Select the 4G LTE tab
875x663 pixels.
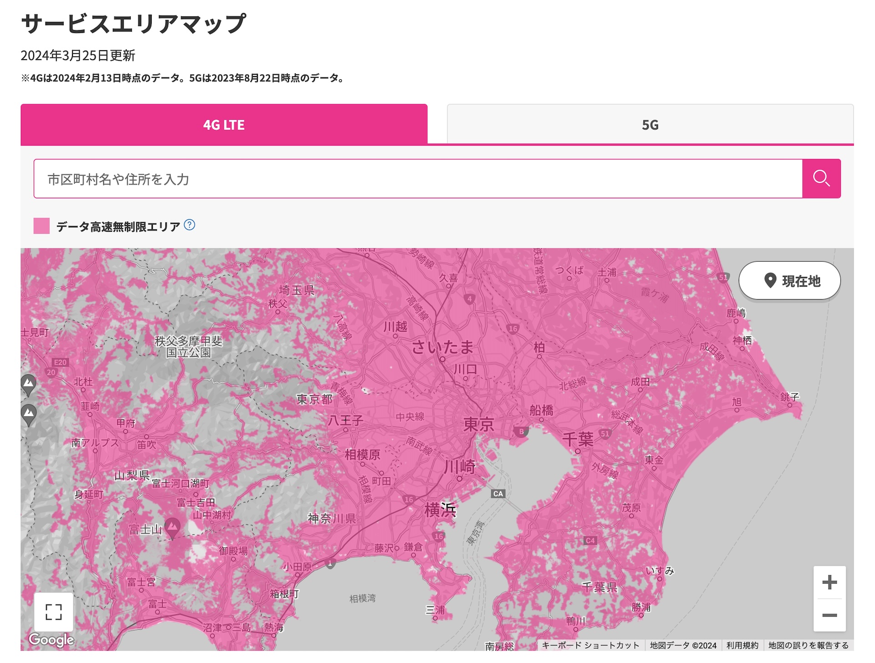[224, 124]
